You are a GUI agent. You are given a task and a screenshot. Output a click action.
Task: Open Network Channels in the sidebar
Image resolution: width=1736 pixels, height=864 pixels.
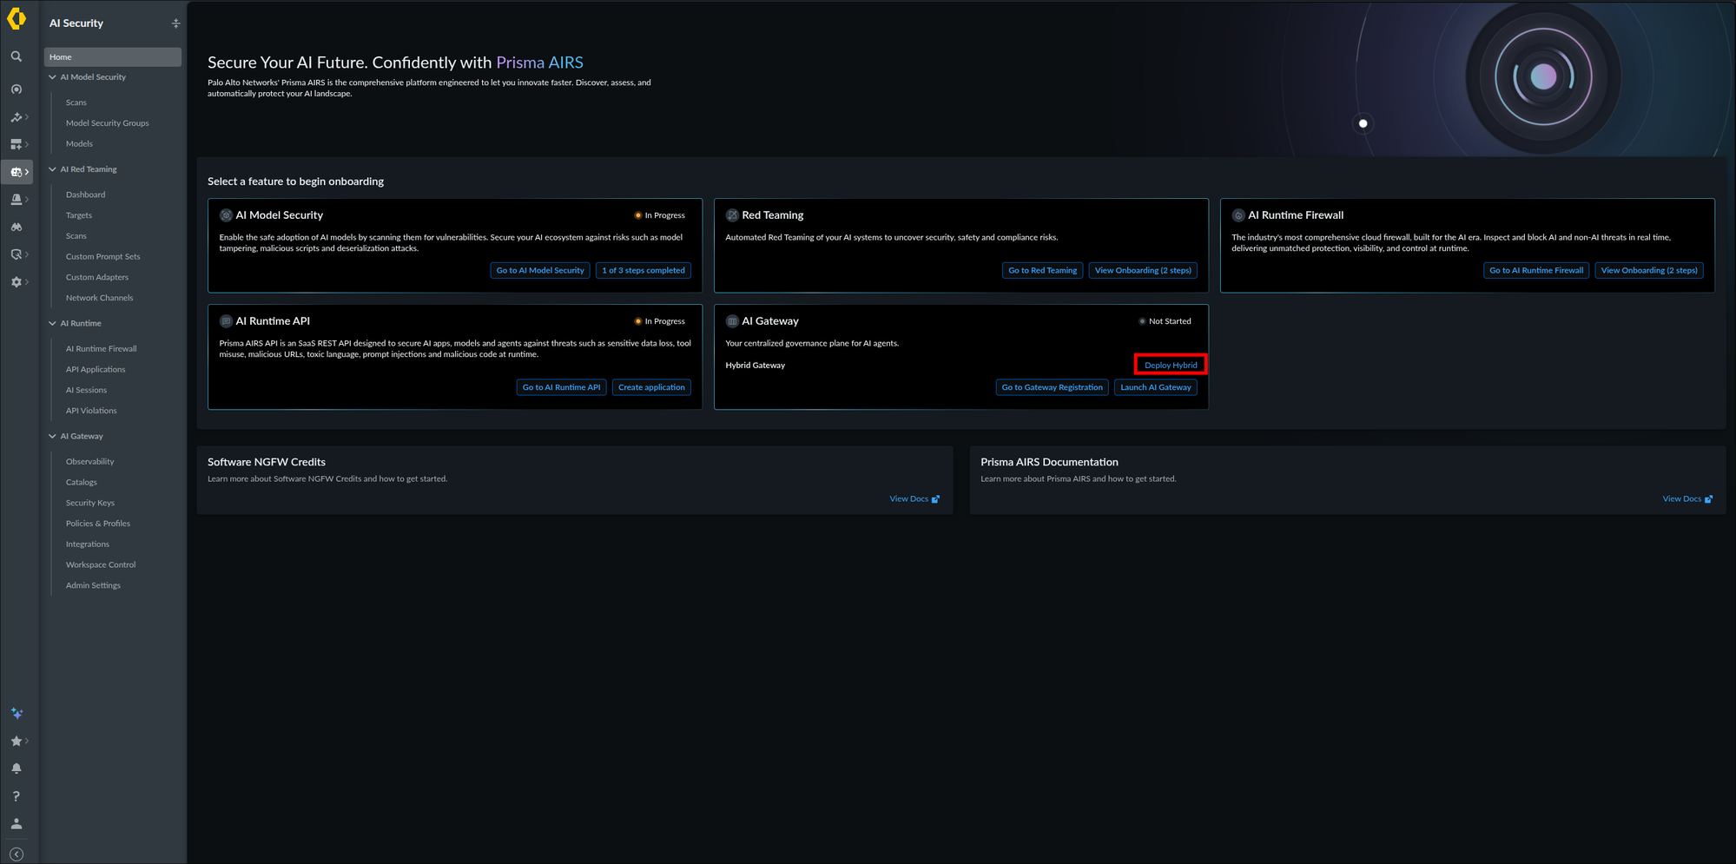100,298
